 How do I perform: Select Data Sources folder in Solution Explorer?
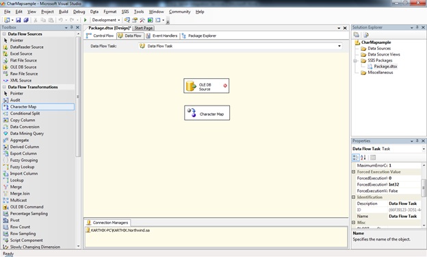379,48
